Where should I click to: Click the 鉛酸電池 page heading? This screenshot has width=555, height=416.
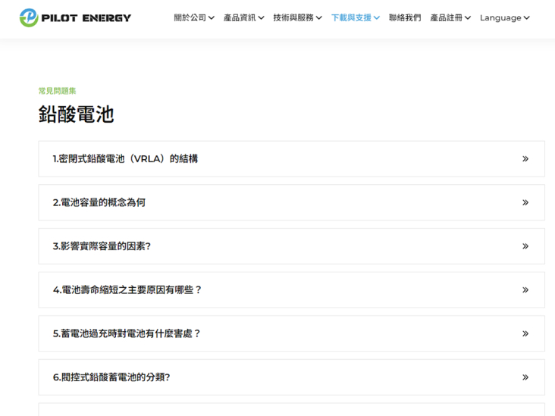pos(76,114)
